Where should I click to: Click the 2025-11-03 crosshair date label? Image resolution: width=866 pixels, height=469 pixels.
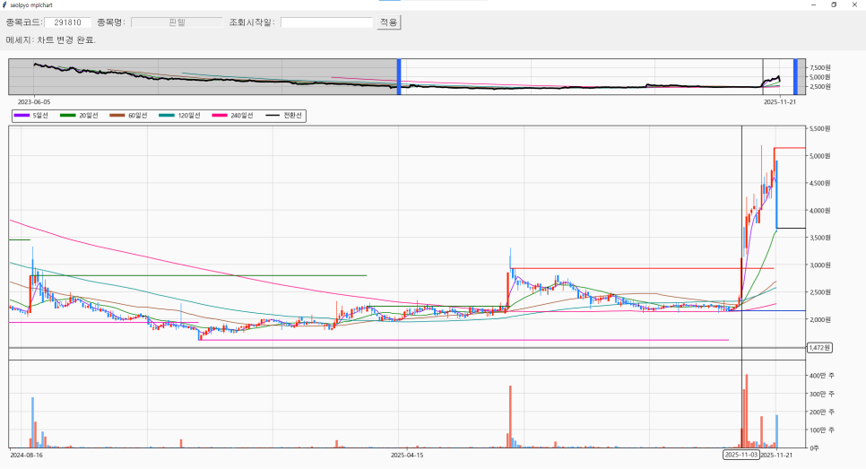click(x=740, y=455)
